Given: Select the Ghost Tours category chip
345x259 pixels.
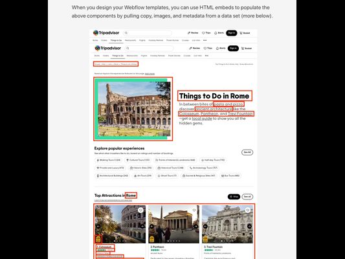Looking at the screenshot, I should tap(167, 176).
